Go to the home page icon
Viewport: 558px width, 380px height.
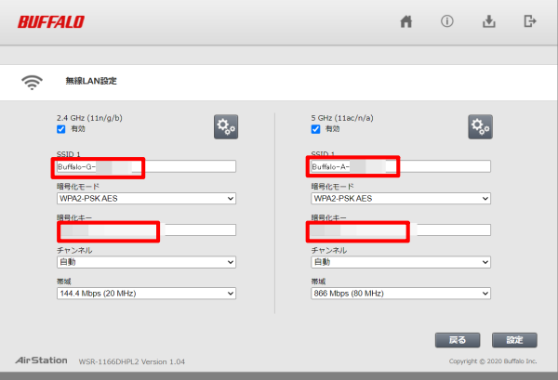click(x=406, y=21)
